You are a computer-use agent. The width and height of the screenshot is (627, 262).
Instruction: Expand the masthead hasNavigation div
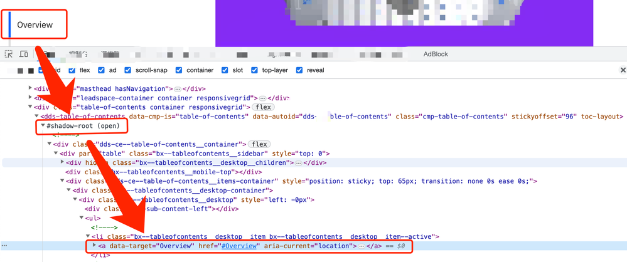(30, 89)
